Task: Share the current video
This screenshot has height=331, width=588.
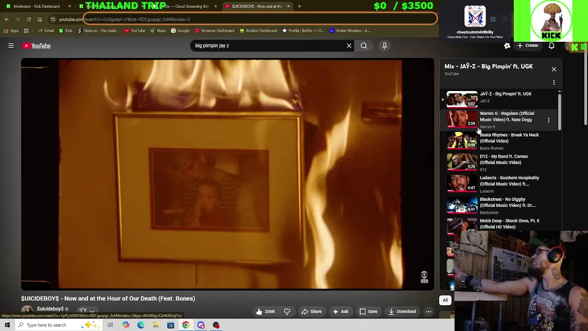Action: 311,312
